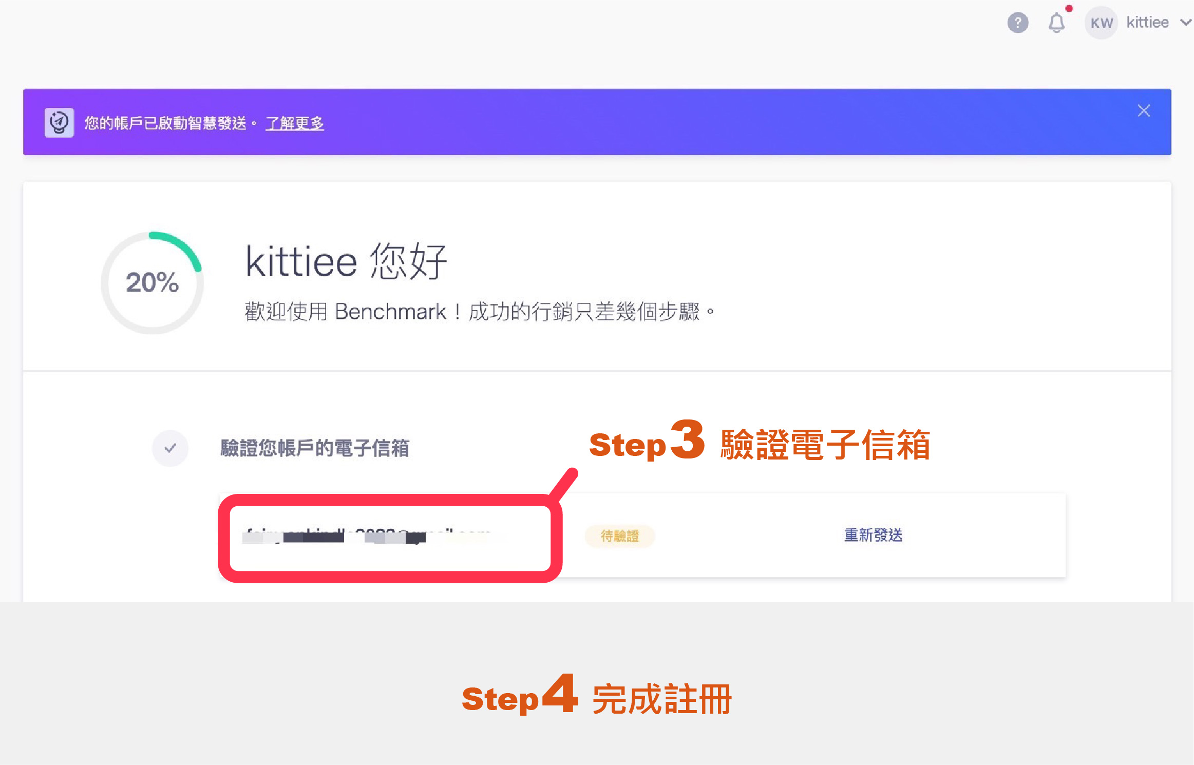
Task: Click the red notification dot badge
Action: 1069,8
